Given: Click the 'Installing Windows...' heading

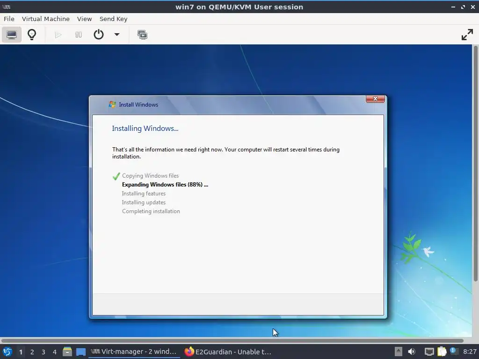Looking at the screenshot, I should point(145,129).
